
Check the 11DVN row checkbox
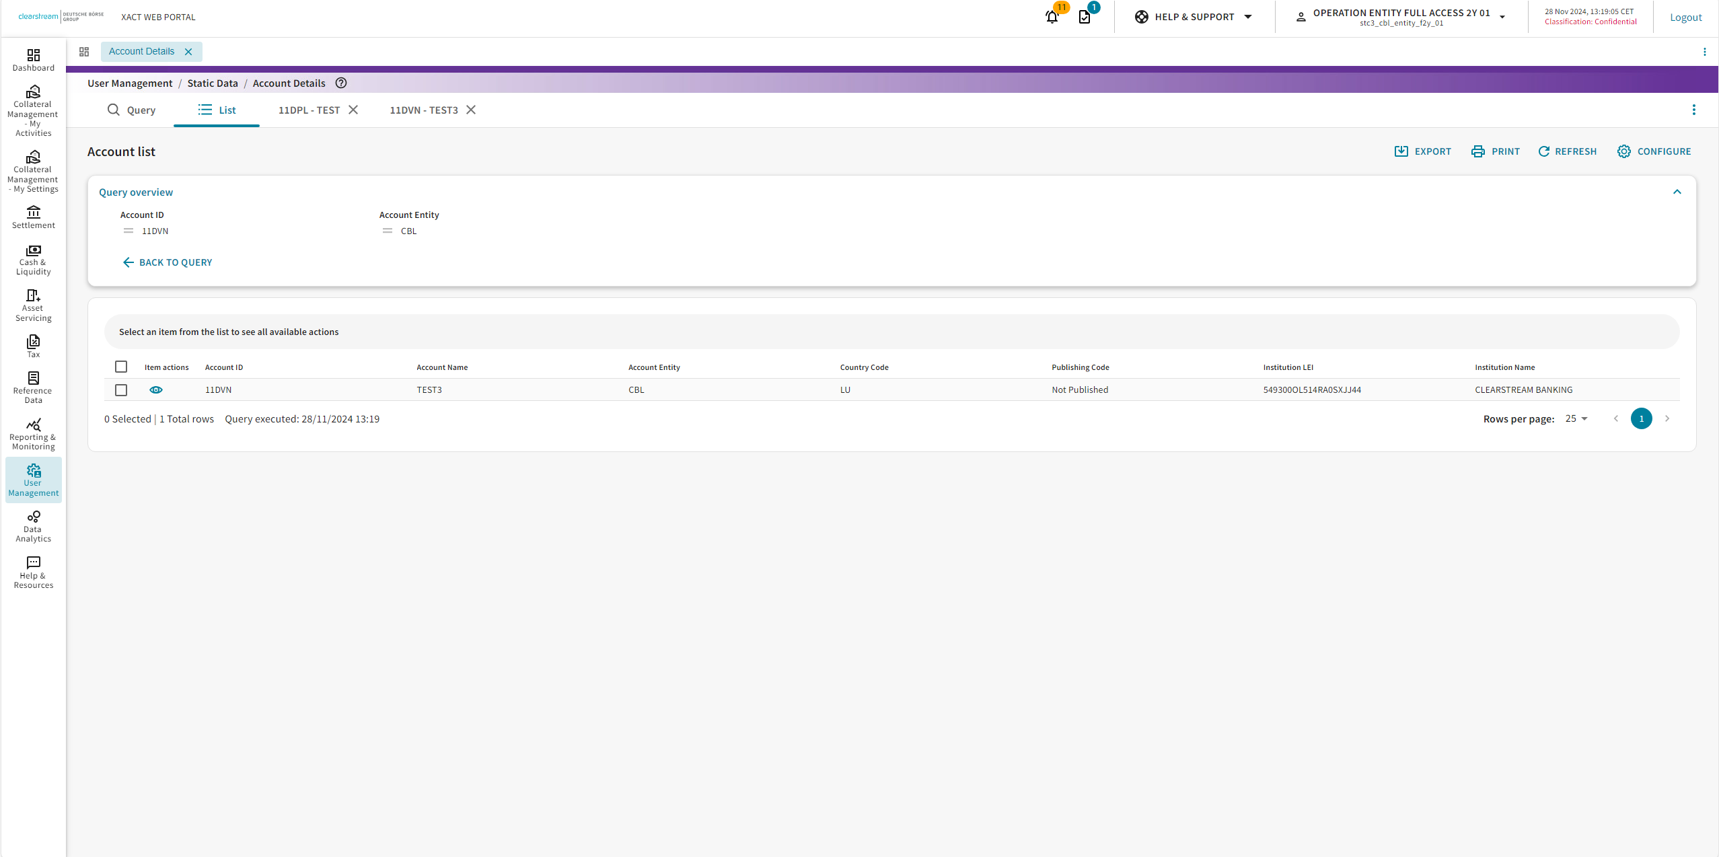point(121,389)
